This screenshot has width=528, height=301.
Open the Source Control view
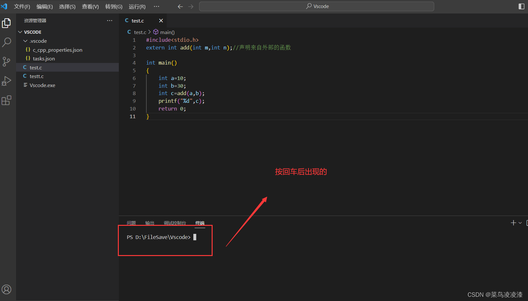(x=6, y=62)
